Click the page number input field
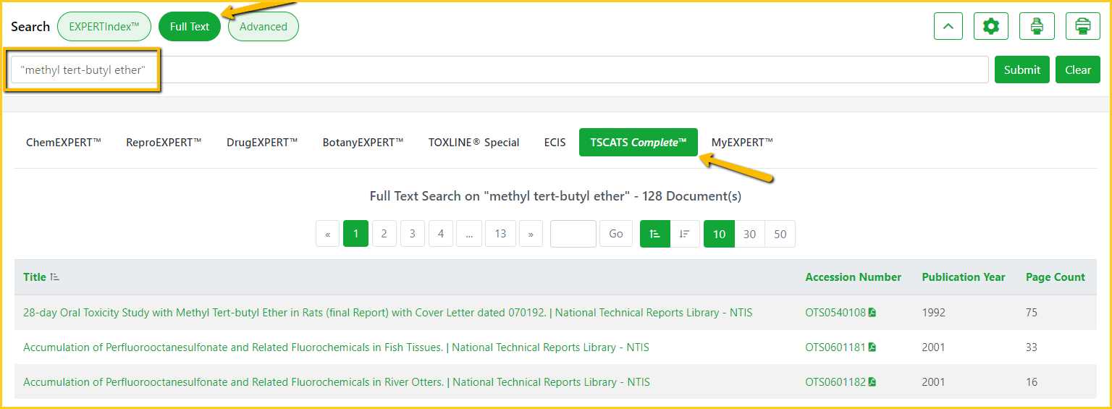Screen dimensions: 1112x409 [x=573, y=234]
